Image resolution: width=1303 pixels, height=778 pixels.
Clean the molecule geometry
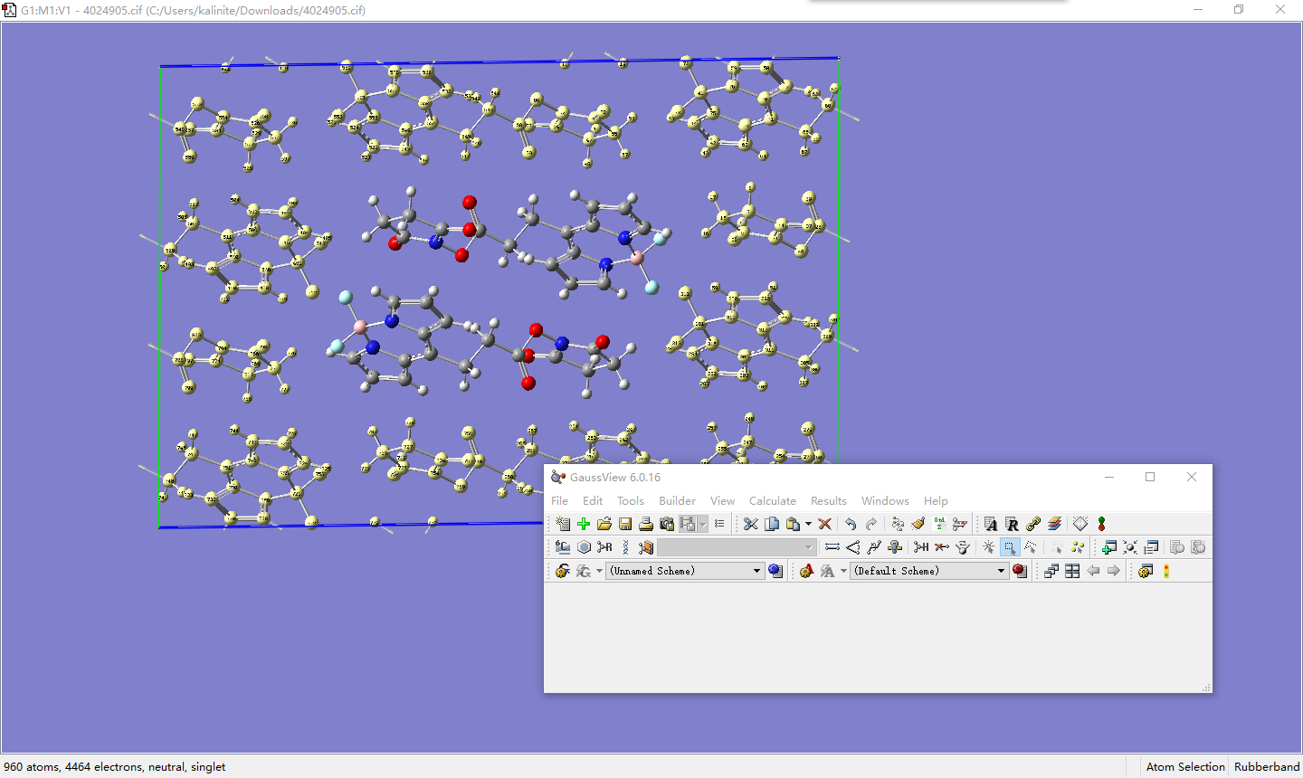(918, 524)
